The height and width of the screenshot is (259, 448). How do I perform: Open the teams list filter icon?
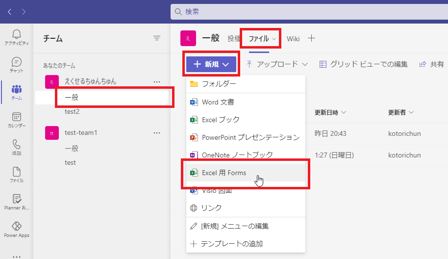(156, 38)
